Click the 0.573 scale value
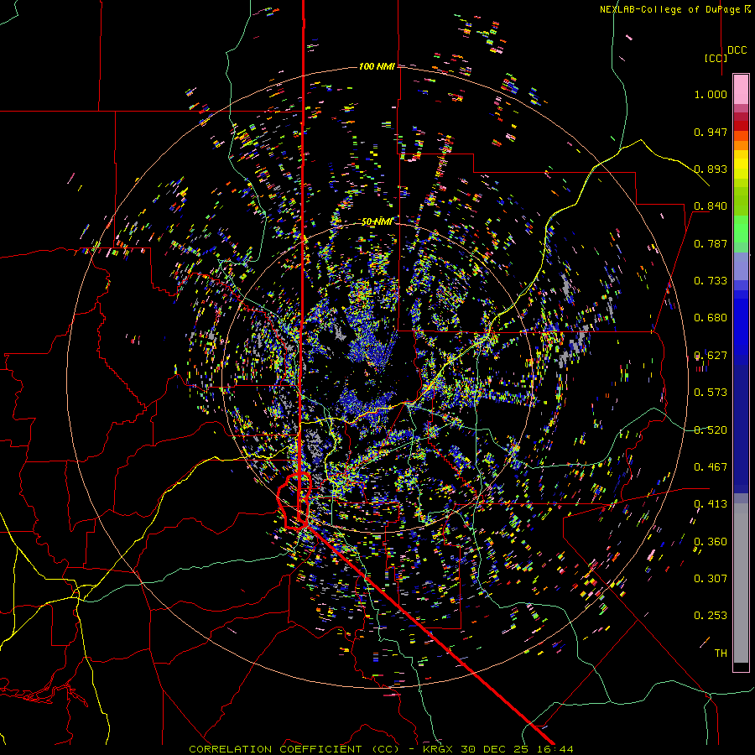The image size is (755, 755). 711,393
